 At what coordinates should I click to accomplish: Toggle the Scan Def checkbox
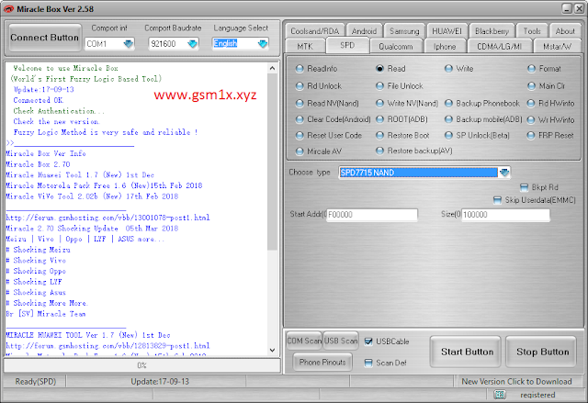click(368, 363)
